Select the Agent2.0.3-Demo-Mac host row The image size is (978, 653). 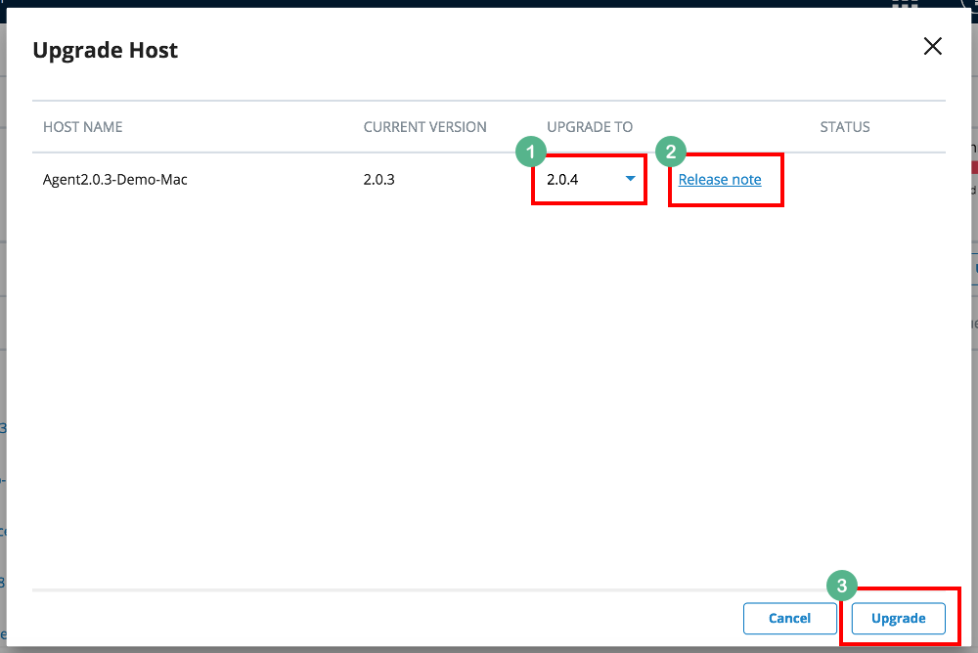[115, 180]
